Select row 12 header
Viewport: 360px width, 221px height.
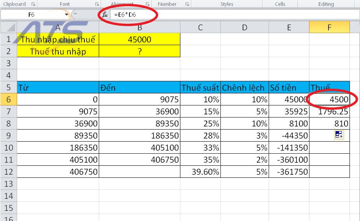[8, 172]
